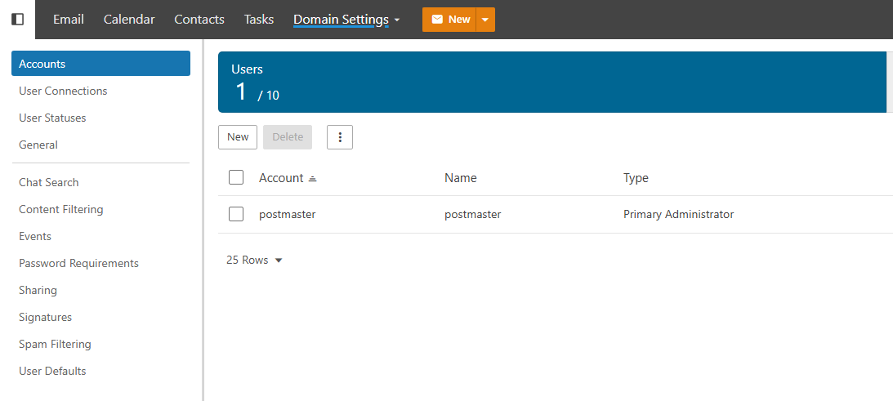
Task: Open Spam Filtering settings
Action: coord(55,344)
